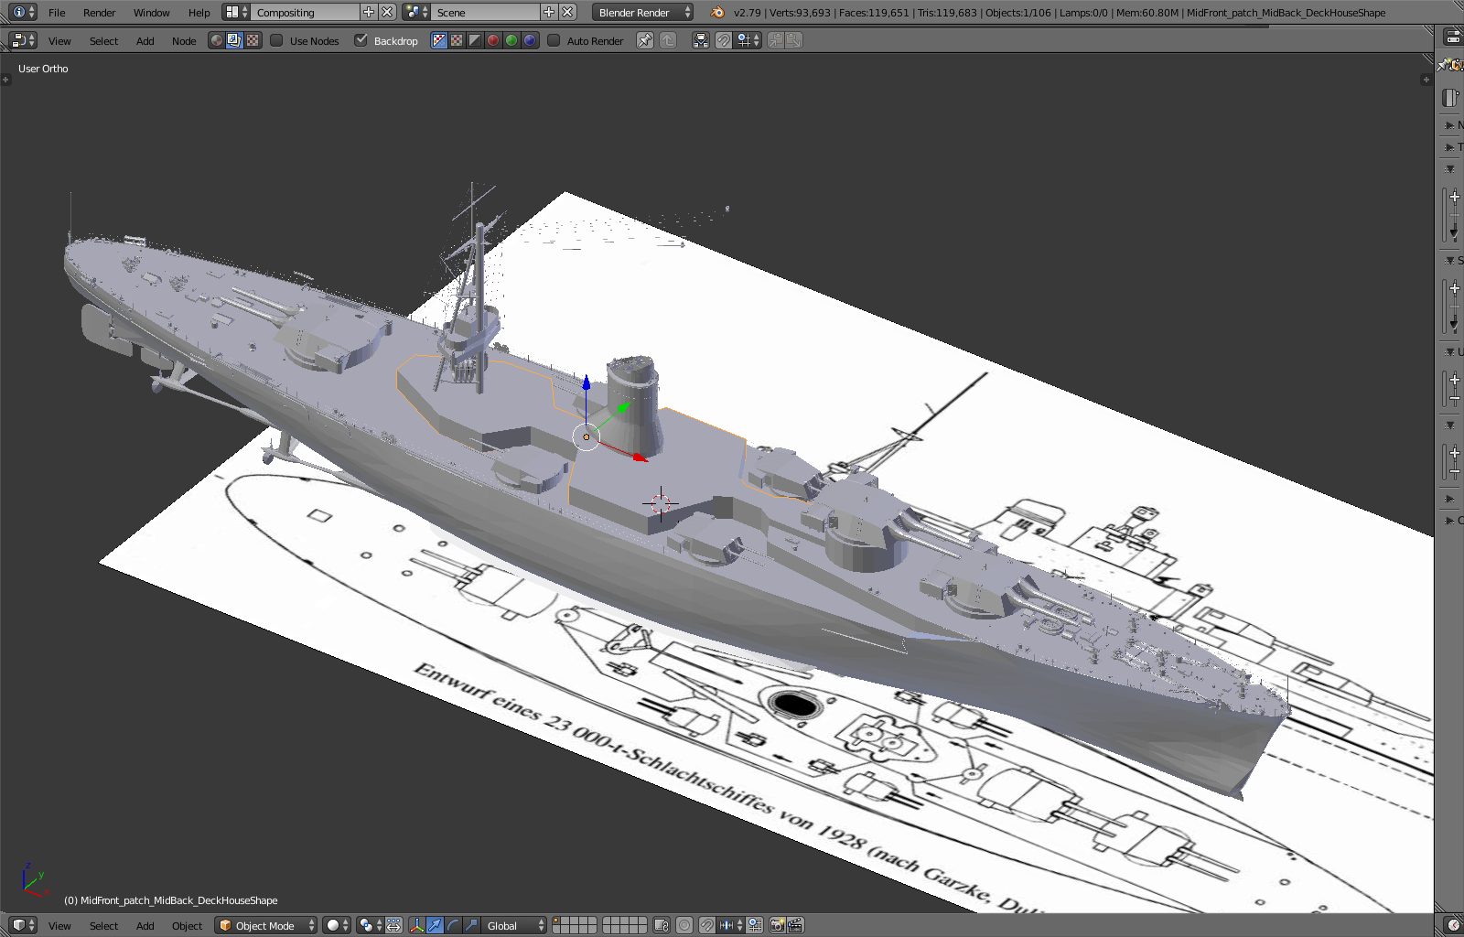Select Color and Alpha backdrop channel
Viewport: 1464px width, 937px height.
pyautogui.click(x=439, y=40)
